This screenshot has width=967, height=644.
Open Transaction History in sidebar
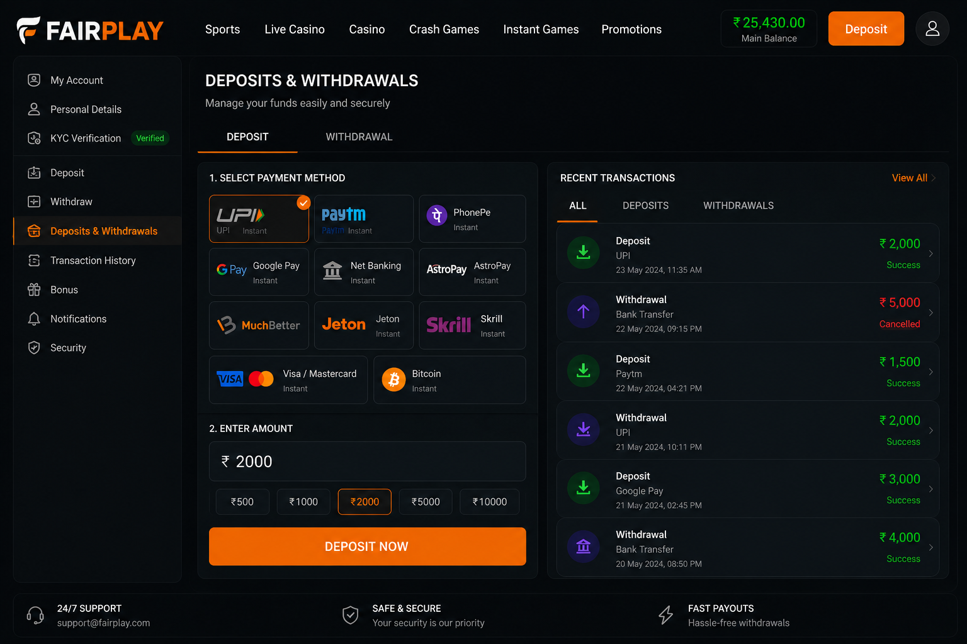97,260
